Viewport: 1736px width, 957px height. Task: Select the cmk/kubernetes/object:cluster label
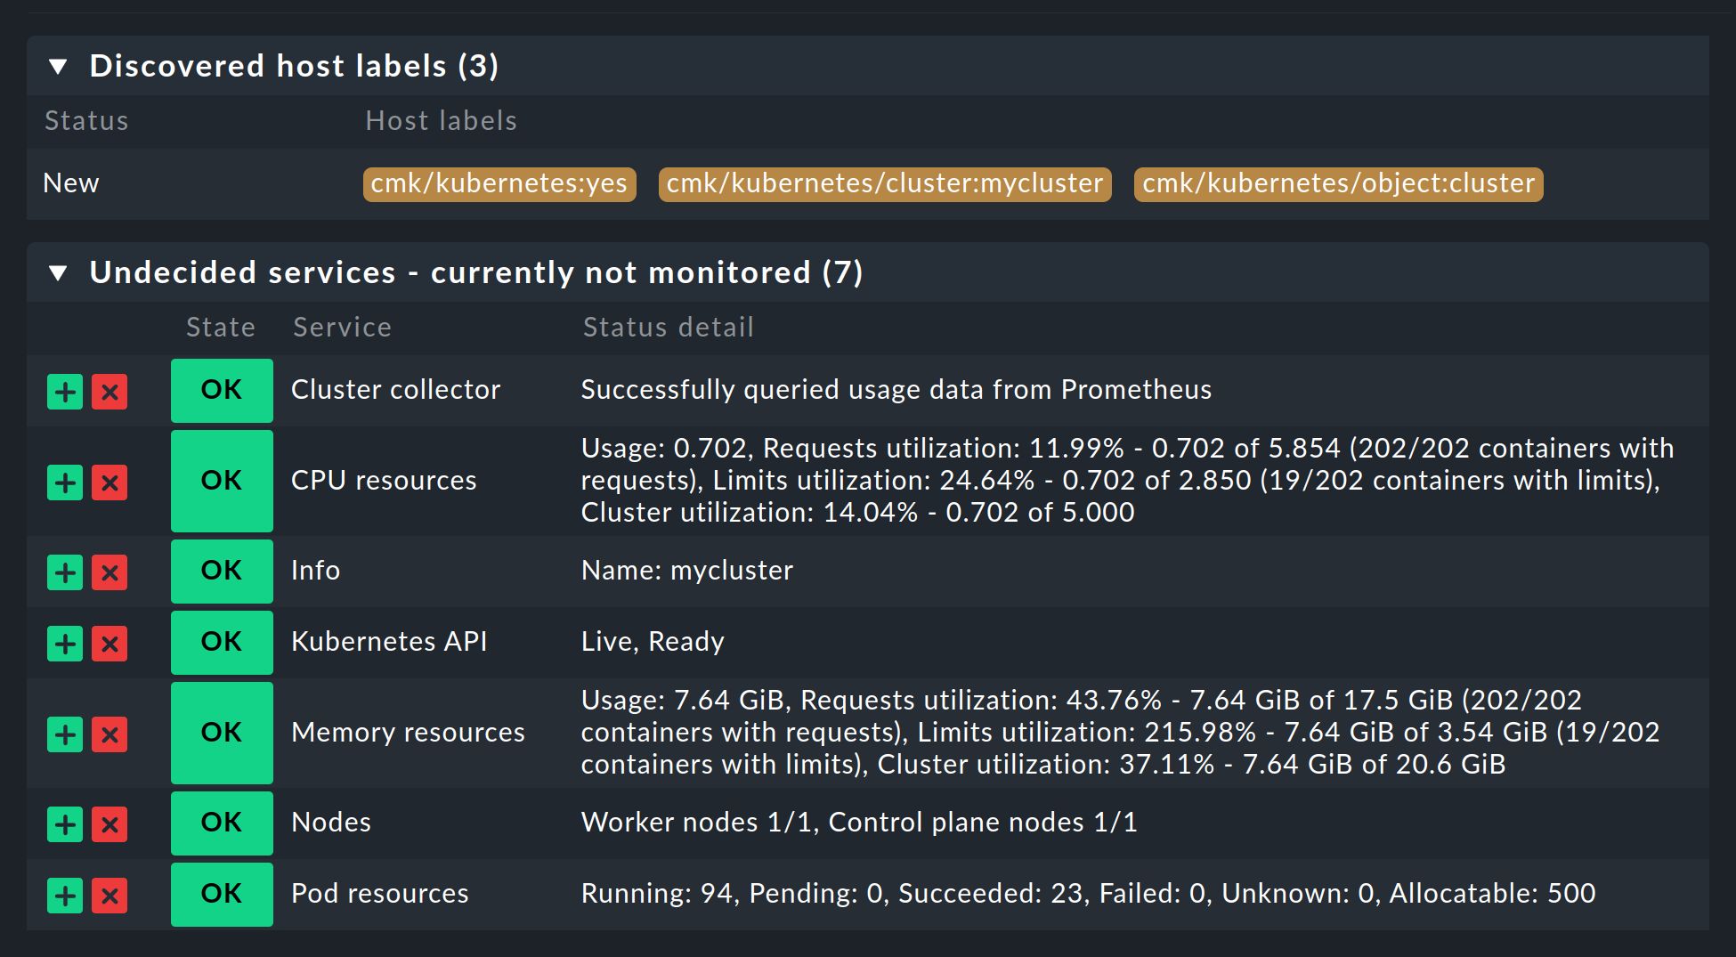tap(1338, 184)
